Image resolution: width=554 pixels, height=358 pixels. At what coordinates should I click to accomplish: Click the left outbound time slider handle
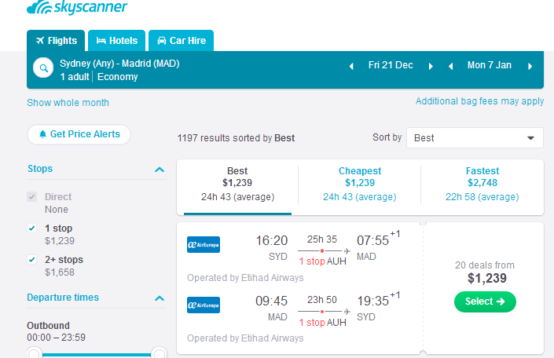click(x=34, y=353)
